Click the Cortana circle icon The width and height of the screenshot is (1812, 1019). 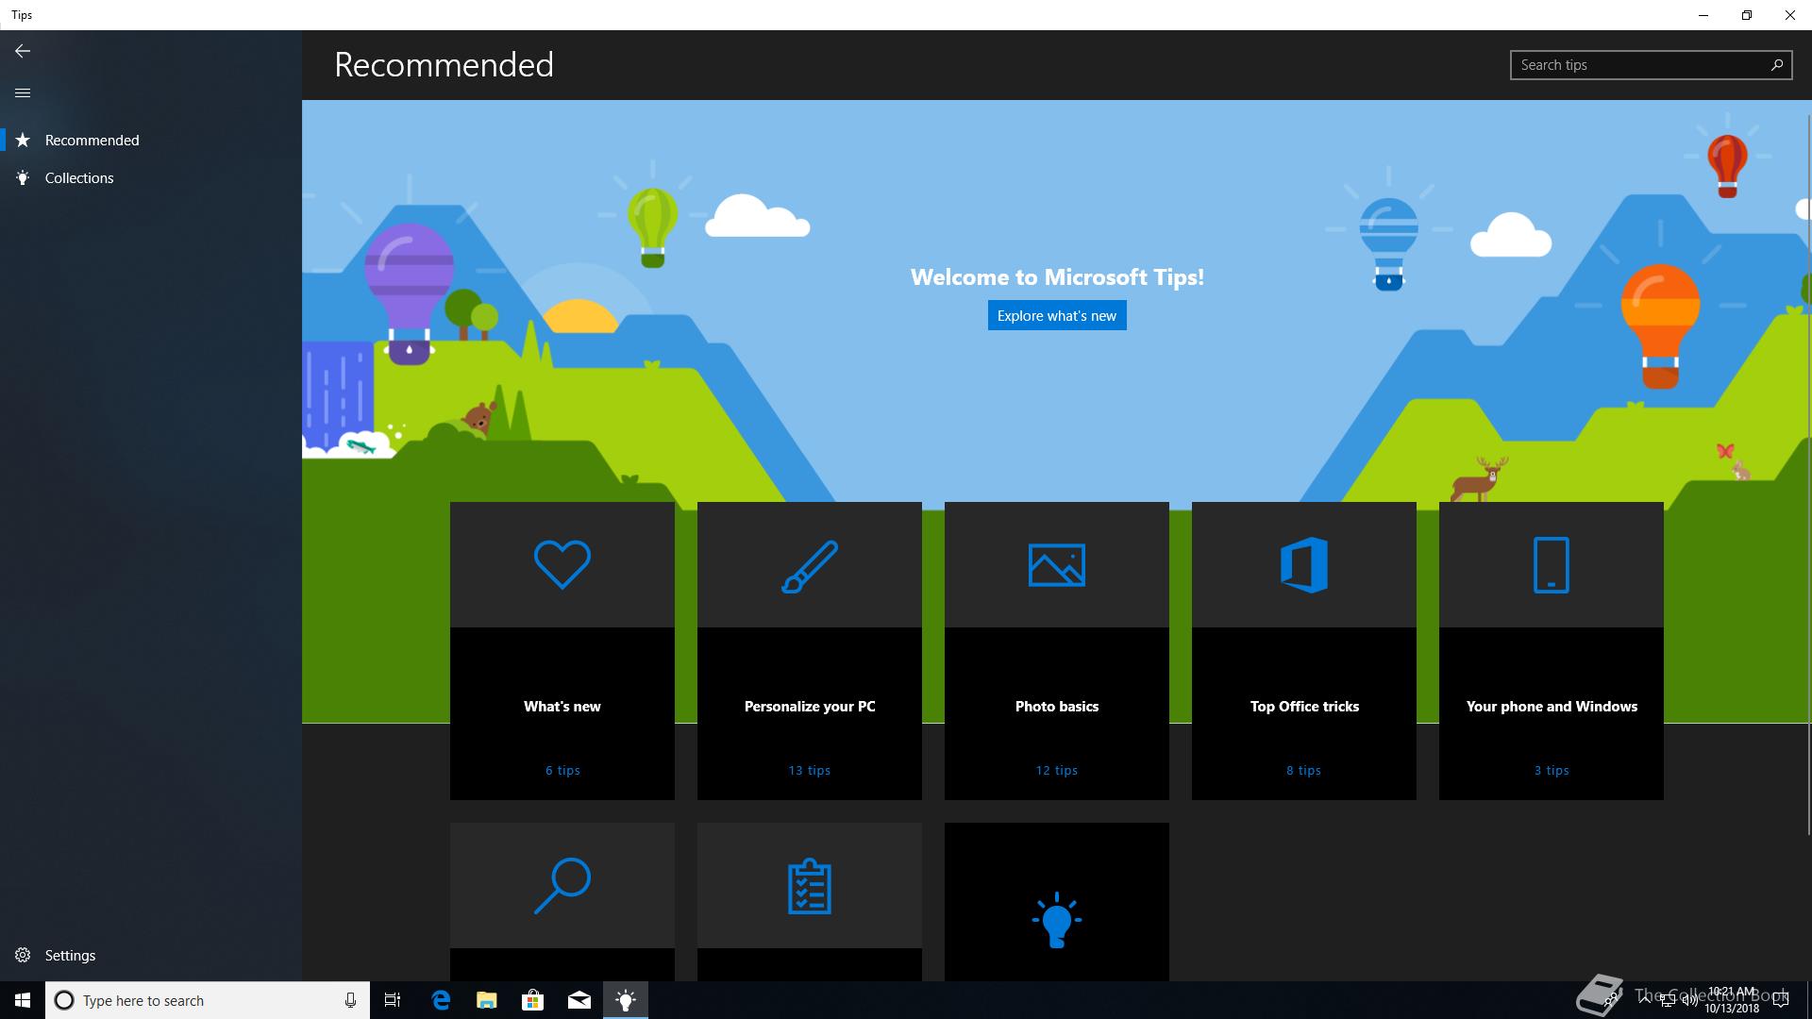(64, 1000)
